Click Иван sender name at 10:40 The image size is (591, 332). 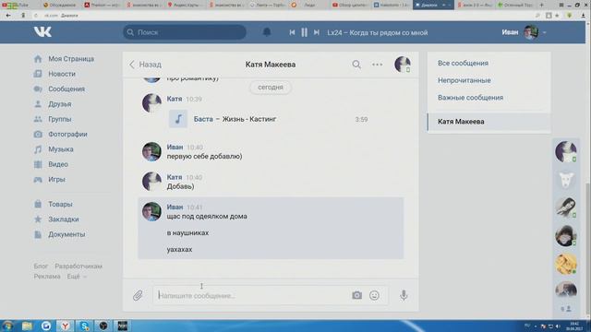coord(175,147)
